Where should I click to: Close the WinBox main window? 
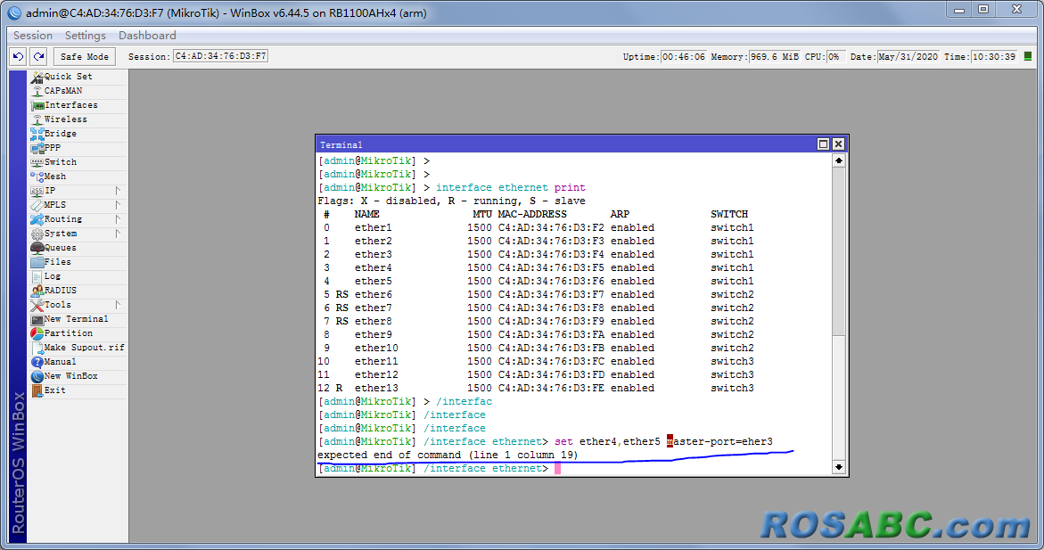click(1016, 9)
